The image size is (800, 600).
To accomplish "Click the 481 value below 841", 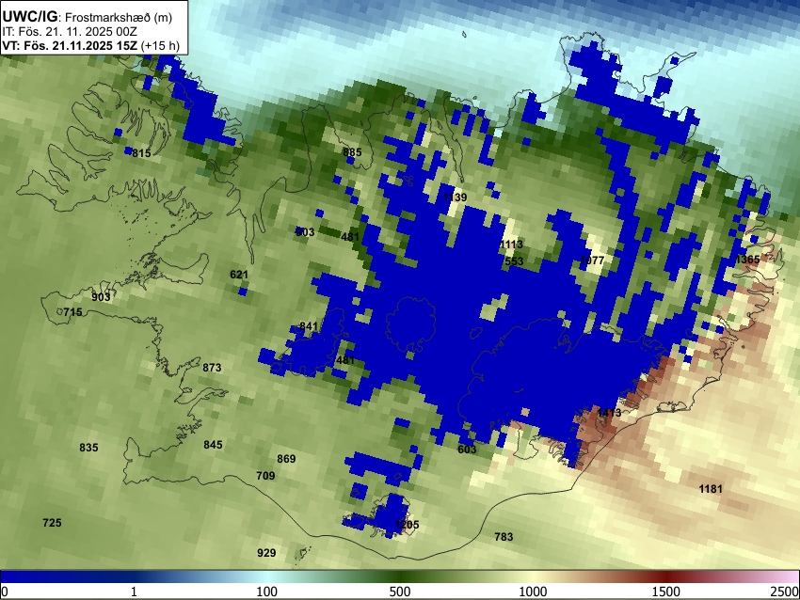I will (x=345, y=360).
